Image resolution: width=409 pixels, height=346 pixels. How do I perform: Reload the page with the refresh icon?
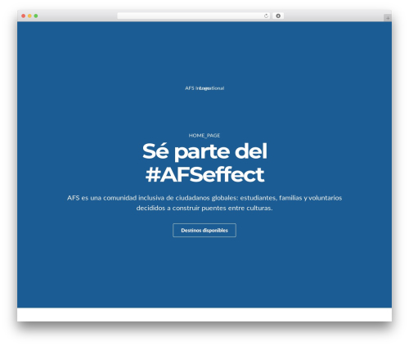[x=266, y=16]
